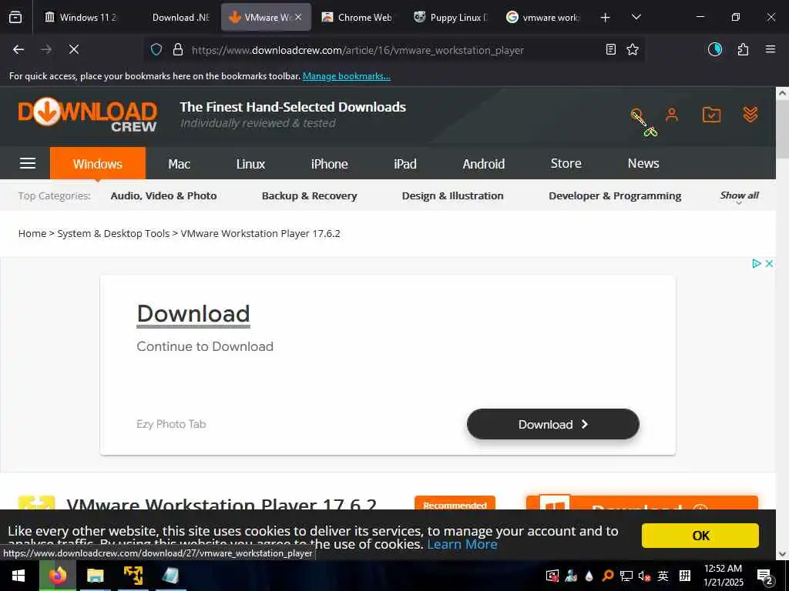Screen dimensions: 789x591
Task: Open File Explorer from taskbar
Action: tap(95, 576)
